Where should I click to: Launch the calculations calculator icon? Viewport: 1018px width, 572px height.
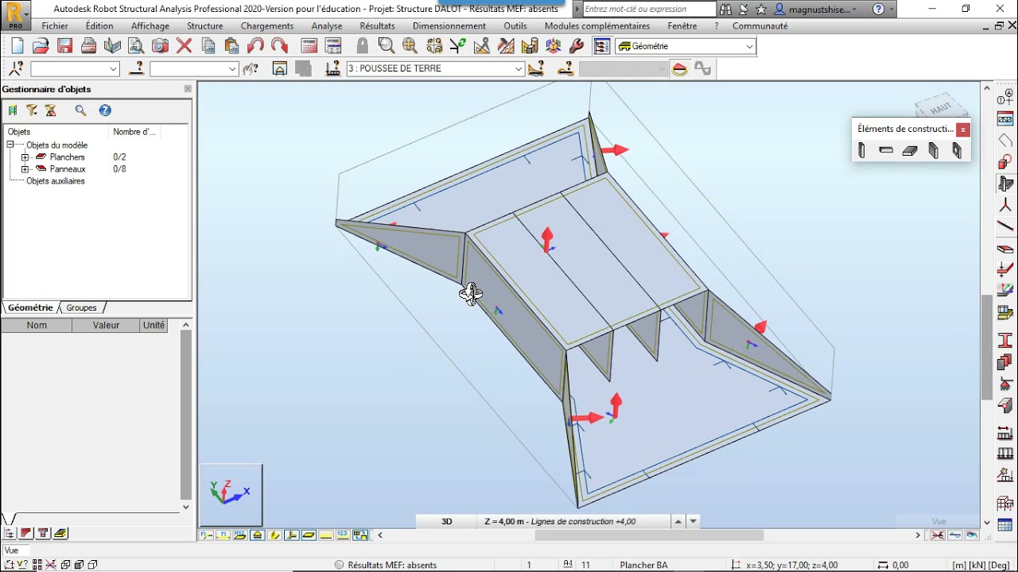(309, 46)
